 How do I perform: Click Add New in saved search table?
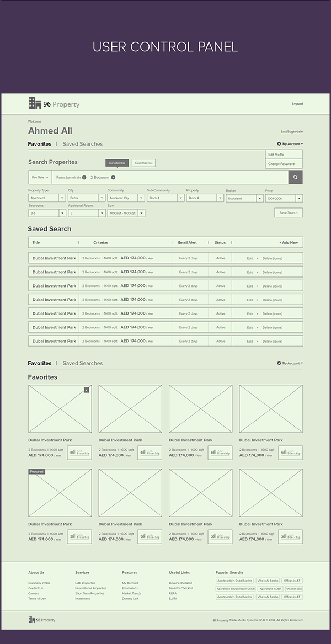tap(288, 242)
